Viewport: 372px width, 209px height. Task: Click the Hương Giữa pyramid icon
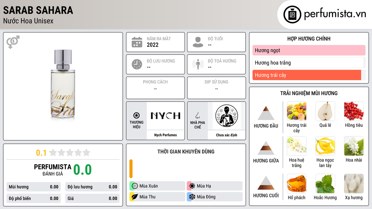pos(266,148)
